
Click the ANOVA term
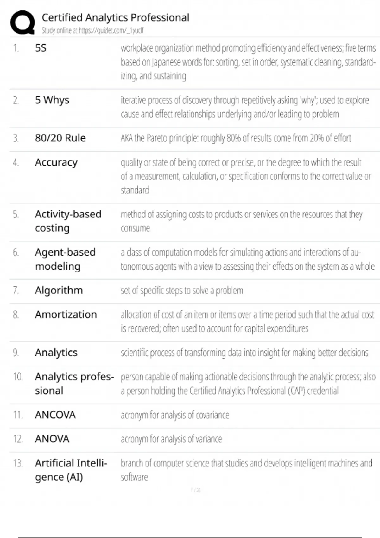[52, 439]
